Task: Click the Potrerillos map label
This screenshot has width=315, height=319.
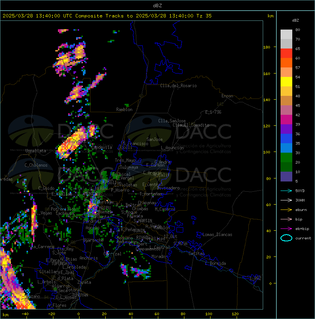Action: 63,209
